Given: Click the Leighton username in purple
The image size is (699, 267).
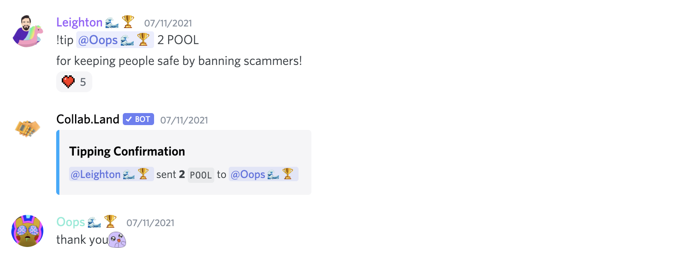Looking at the screenshot, I should [79, 22].
